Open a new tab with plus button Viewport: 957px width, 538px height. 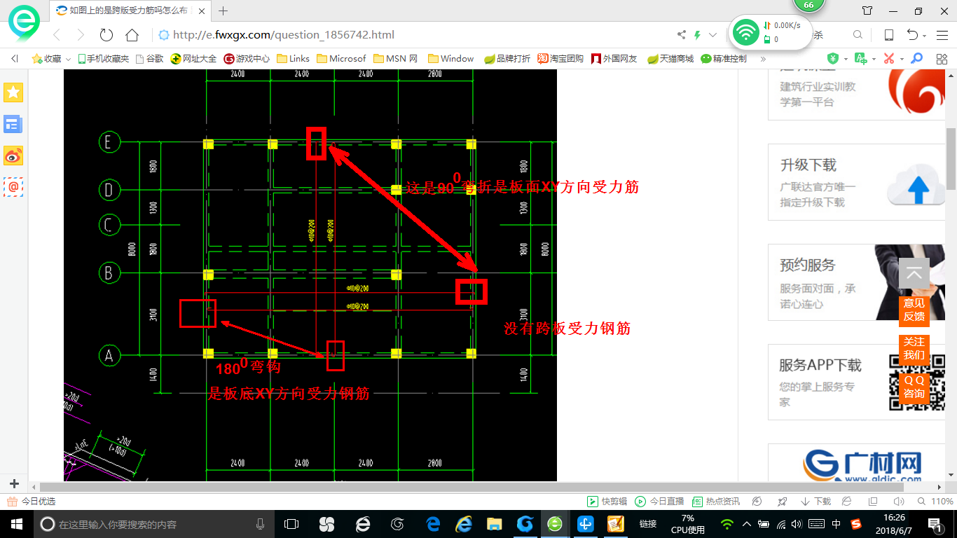pyautogui.click(x=223, y=11)
